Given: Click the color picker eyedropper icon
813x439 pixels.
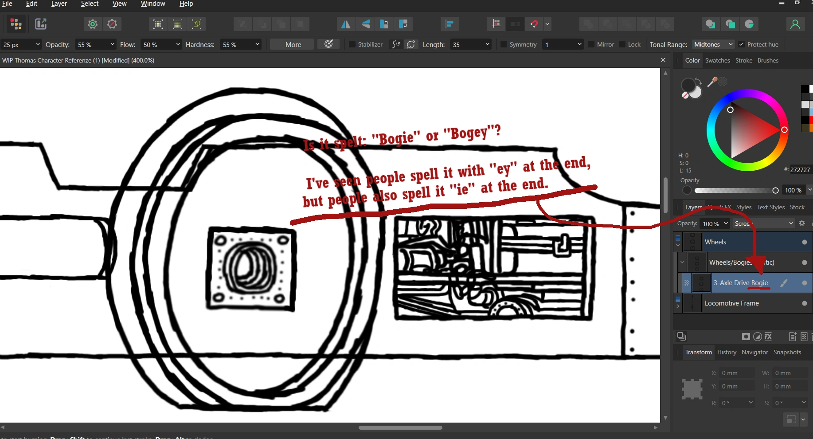Looking at the screenshot, I should (712, 82).
